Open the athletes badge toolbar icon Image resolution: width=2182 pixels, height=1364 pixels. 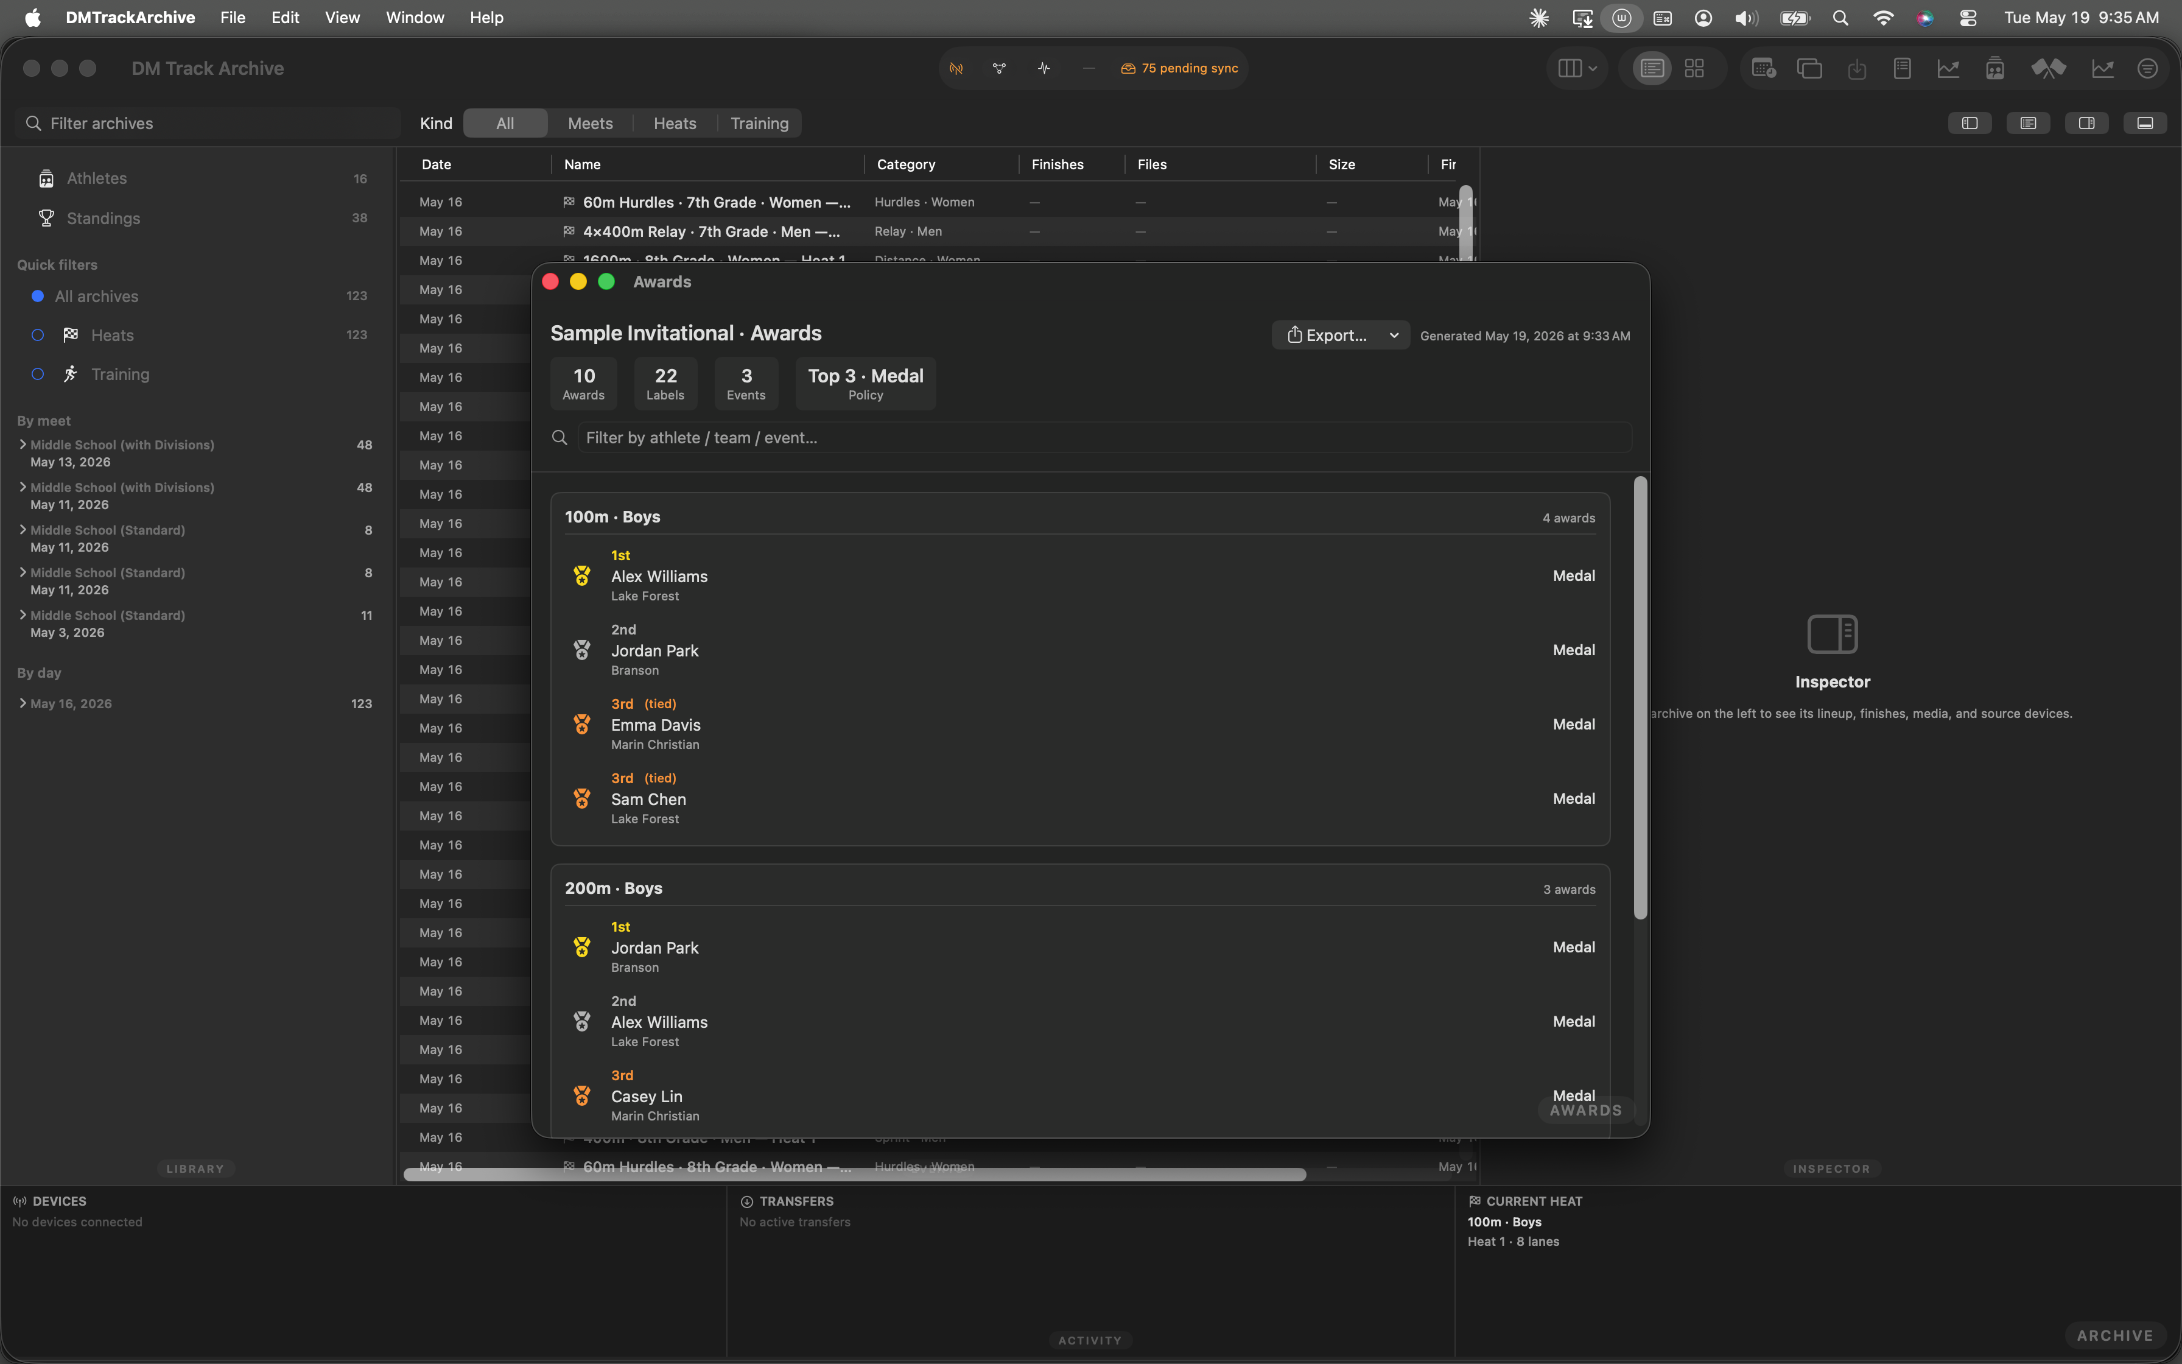click(1994, 69)
